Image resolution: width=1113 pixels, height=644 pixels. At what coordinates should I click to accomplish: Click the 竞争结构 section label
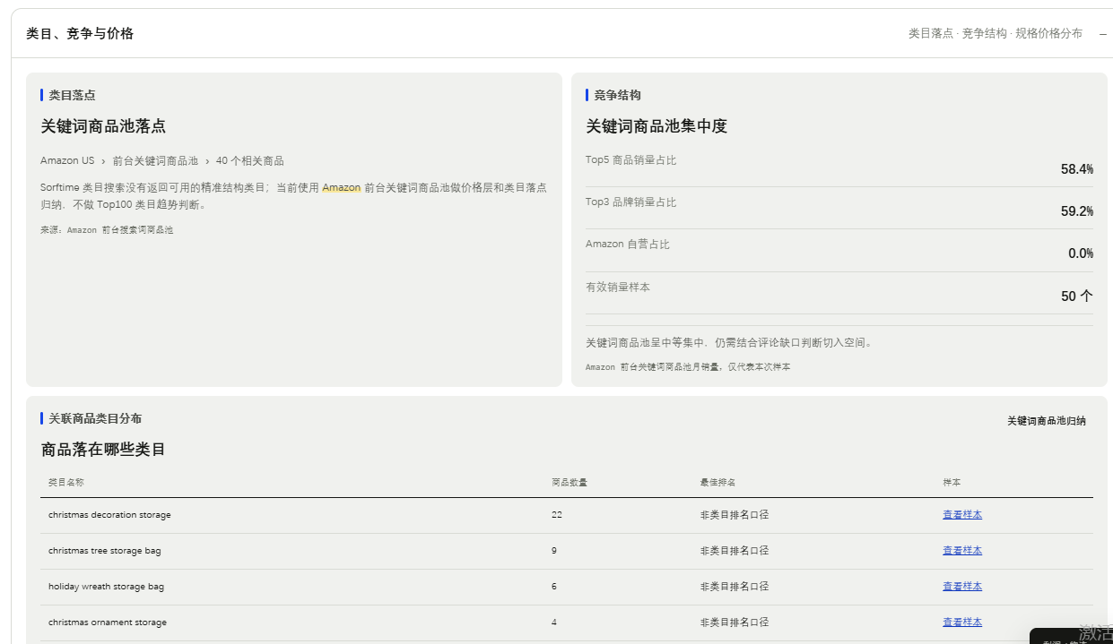pyautogui.click(x=617, y=95)
